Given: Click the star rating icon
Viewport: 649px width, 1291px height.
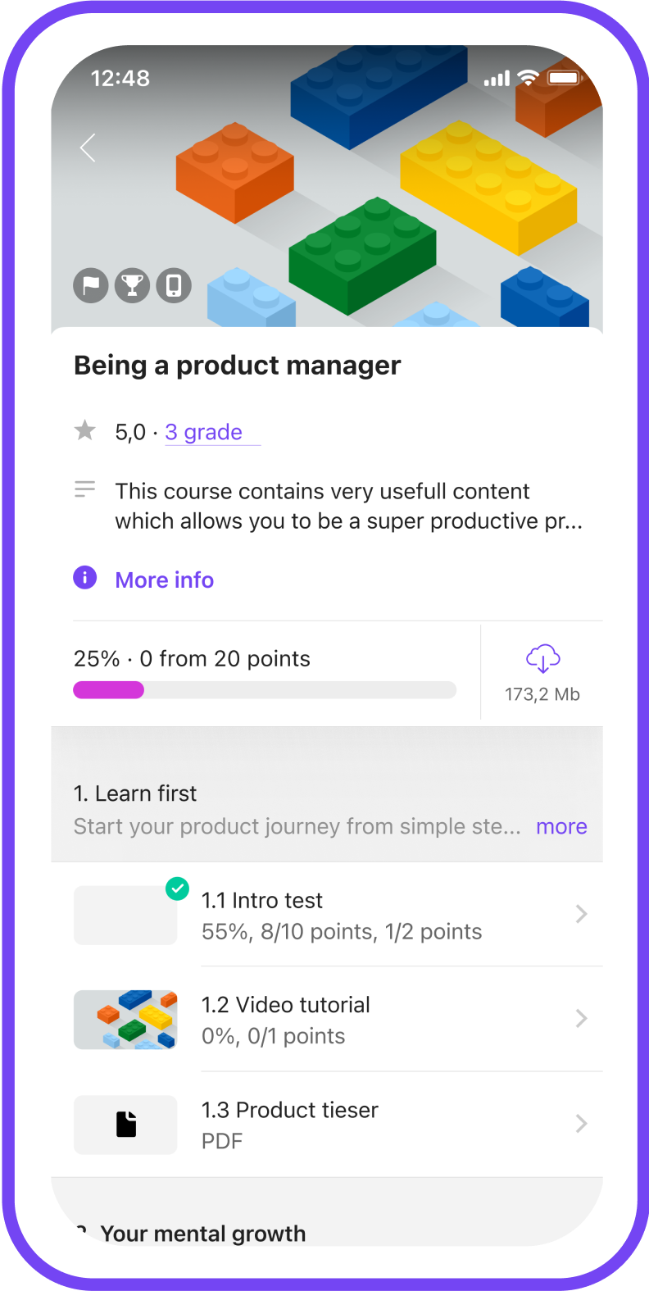Looking at the screenshot, I should point(85,430).
